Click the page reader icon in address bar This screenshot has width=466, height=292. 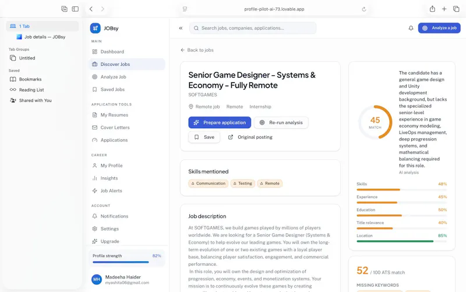(185, 9)
